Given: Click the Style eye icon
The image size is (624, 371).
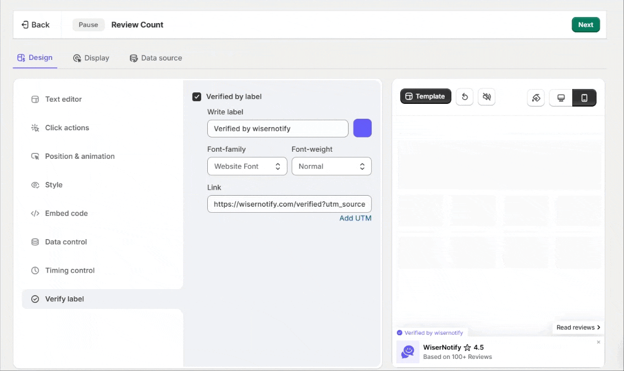Looking at the screenshot, I should click(35, 185).
